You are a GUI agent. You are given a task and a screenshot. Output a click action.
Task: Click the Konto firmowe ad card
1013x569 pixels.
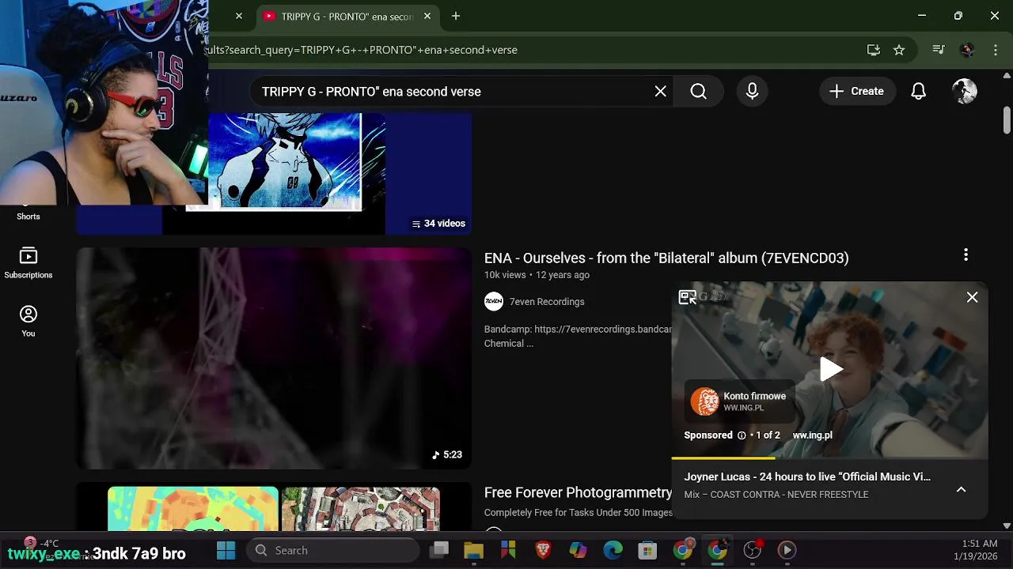pos(738,402)
